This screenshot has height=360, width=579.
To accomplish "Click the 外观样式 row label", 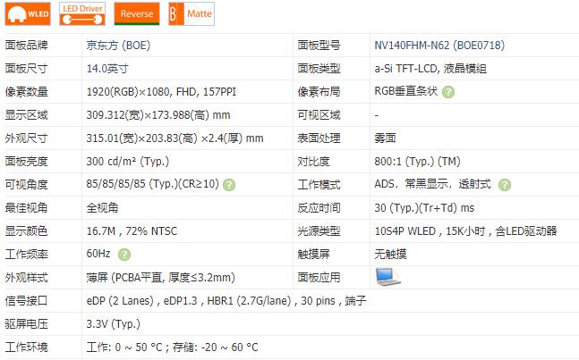I will pyautogui.click(x=26, y=278).
